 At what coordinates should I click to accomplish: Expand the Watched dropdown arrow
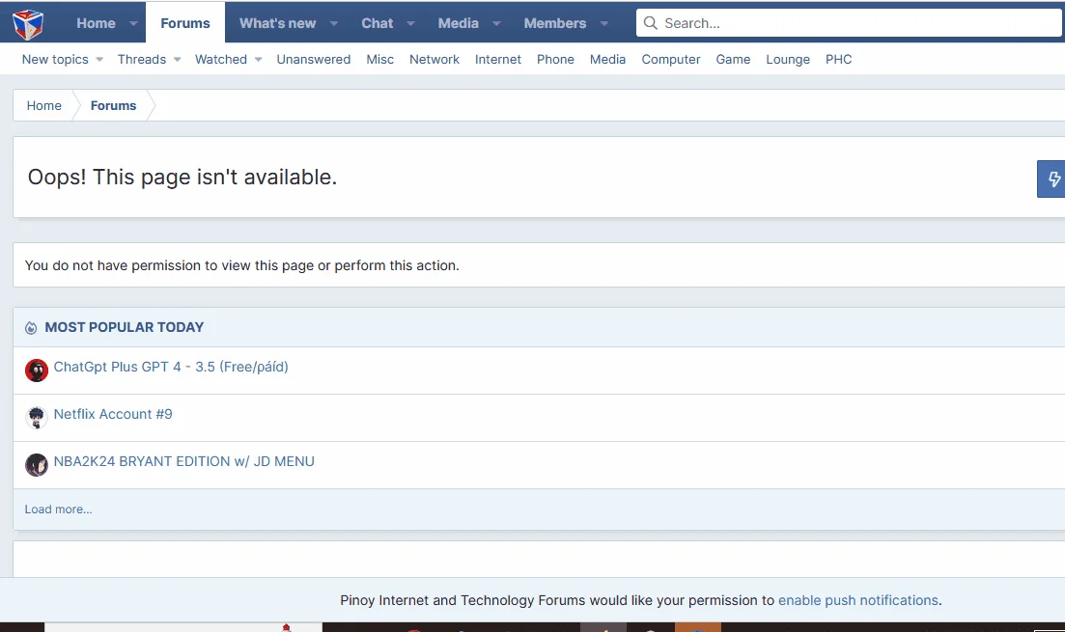pos(258,59)
